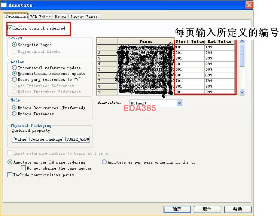Click End Value cell 999

[219, 92]
